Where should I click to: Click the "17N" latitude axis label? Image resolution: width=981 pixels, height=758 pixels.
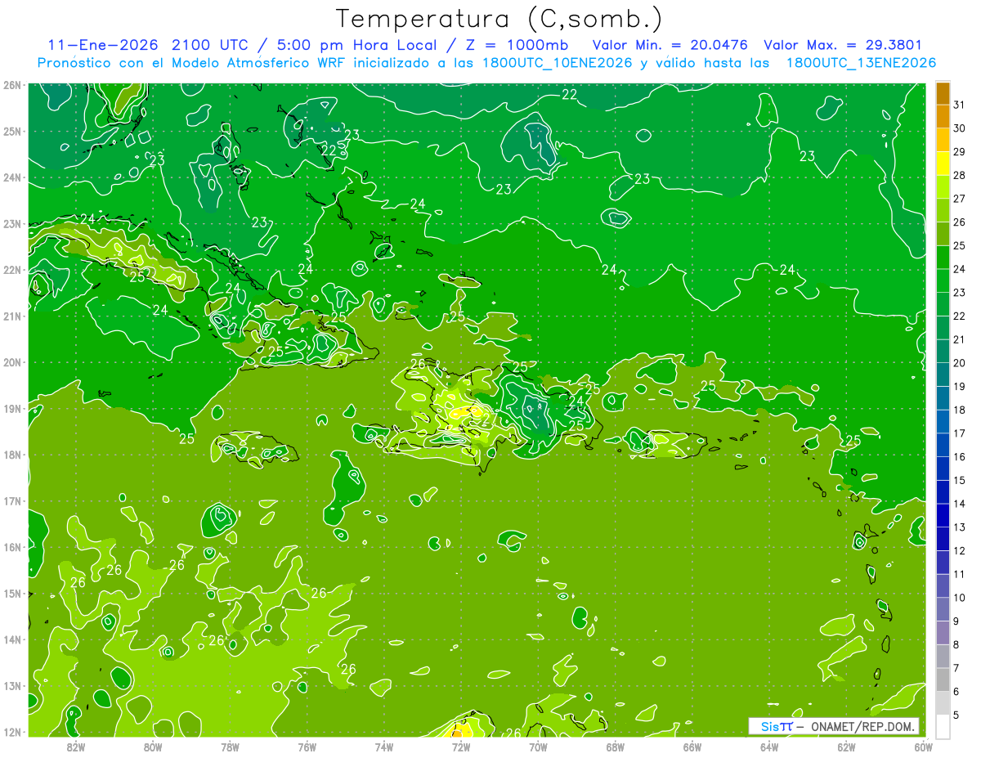point(11,500)
